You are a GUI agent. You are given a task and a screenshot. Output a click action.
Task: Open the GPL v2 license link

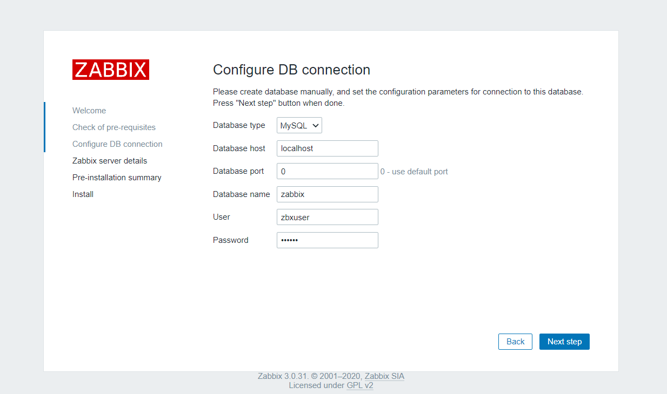point(360,385)
